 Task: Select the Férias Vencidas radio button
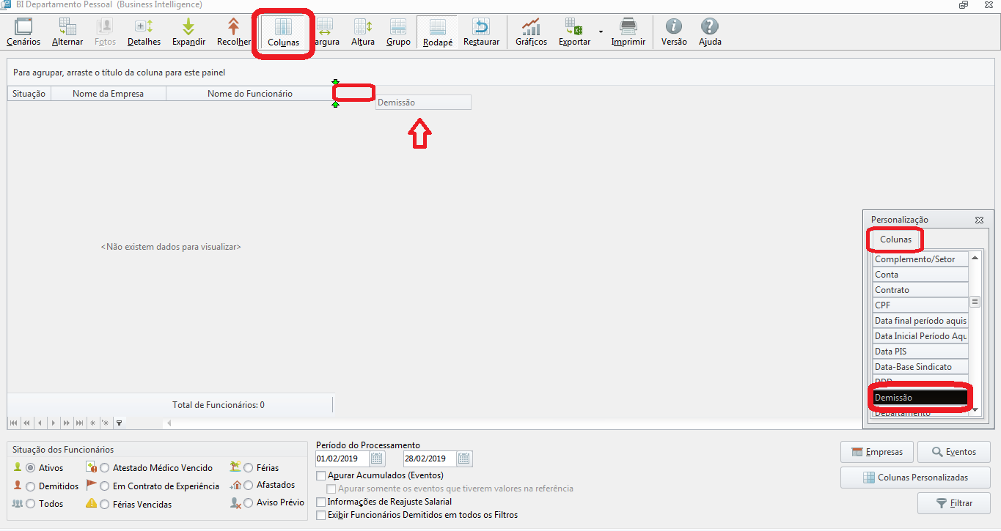tap(105, 505)
